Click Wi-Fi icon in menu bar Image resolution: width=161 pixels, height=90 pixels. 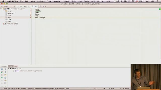(x=133, y=1)
